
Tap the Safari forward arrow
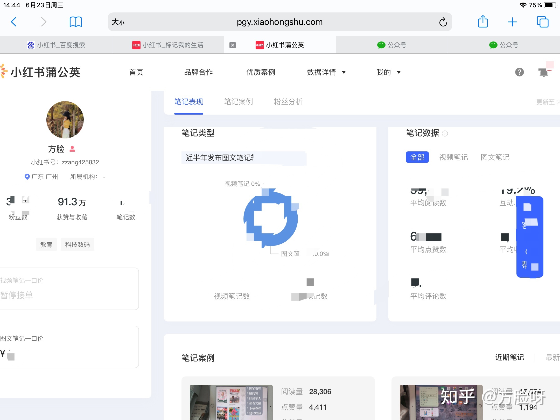[44, 22]
